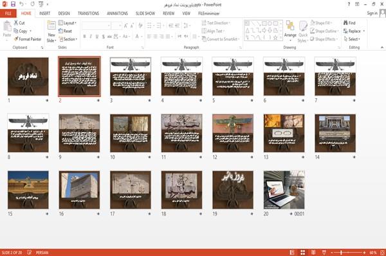Select slide 20 laptop thumbnail
386x256 pixels.
point(284,190)
